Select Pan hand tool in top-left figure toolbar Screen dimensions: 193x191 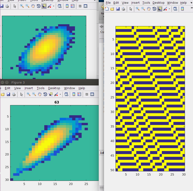click(33, 6)
